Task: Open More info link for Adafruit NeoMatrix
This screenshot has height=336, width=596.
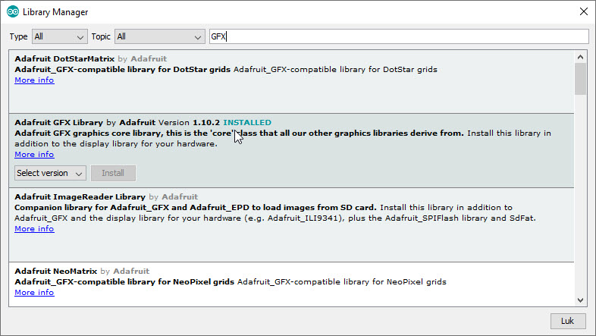Action: pyautogui.click(x=34, y=292)
